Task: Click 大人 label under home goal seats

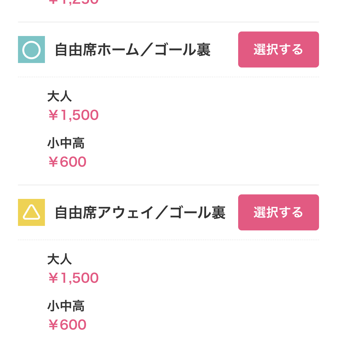Action: tap(60, 97)
